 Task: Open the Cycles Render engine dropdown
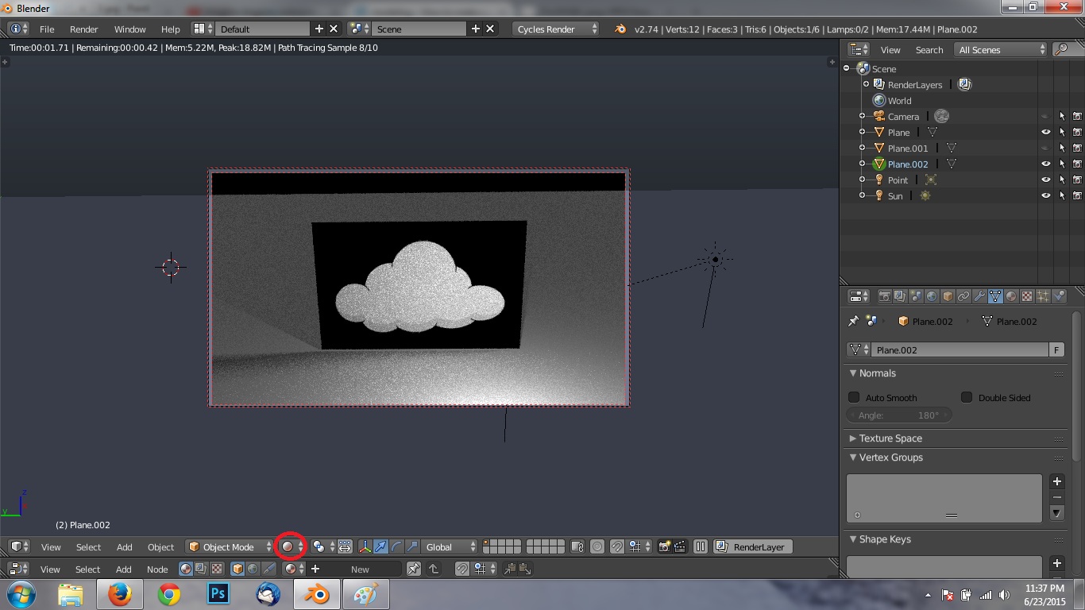coord(556,29)
